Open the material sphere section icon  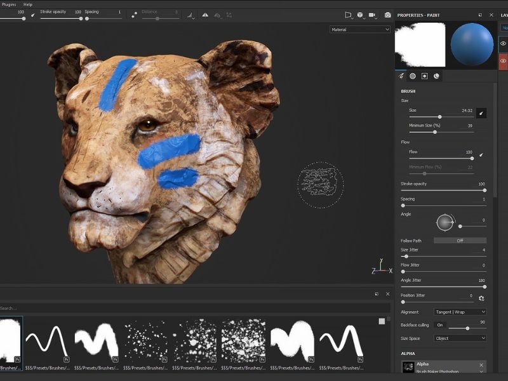pos(436,76)
